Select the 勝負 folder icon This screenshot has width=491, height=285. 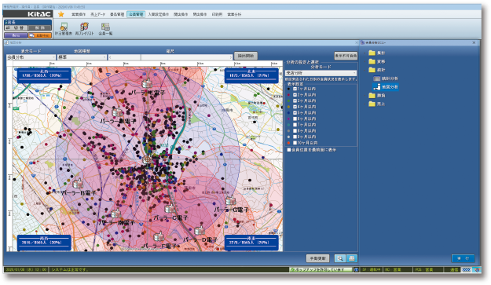point(372,96)
